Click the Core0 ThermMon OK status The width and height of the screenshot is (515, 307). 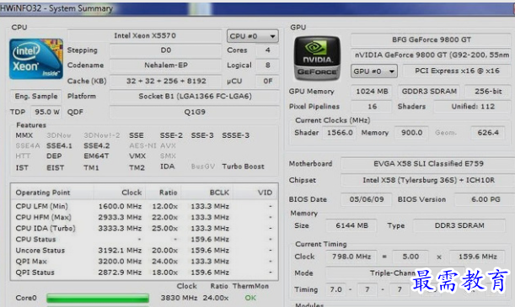(x=250, y=298)
